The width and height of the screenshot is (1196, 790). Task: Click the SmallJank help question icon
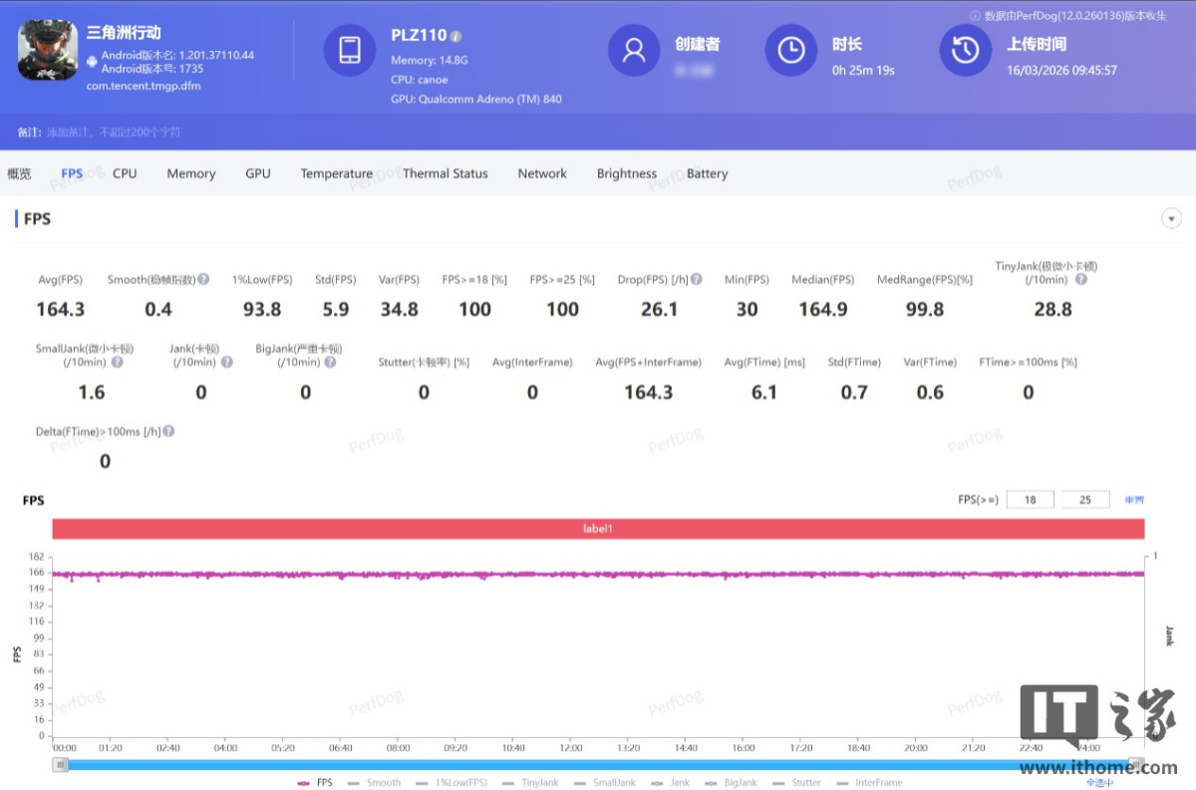click(117, 363)
